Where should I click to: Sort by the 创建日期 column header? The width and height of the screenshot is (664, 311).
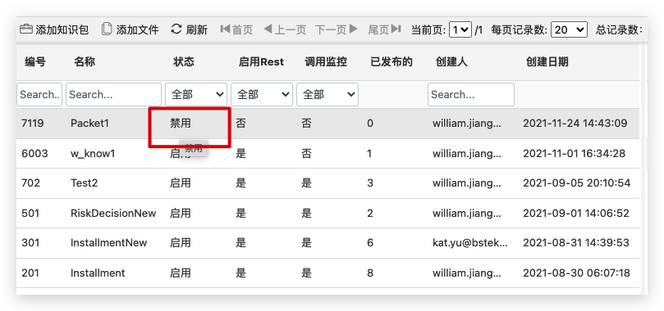pyautogui.click(x=547, y=62)
